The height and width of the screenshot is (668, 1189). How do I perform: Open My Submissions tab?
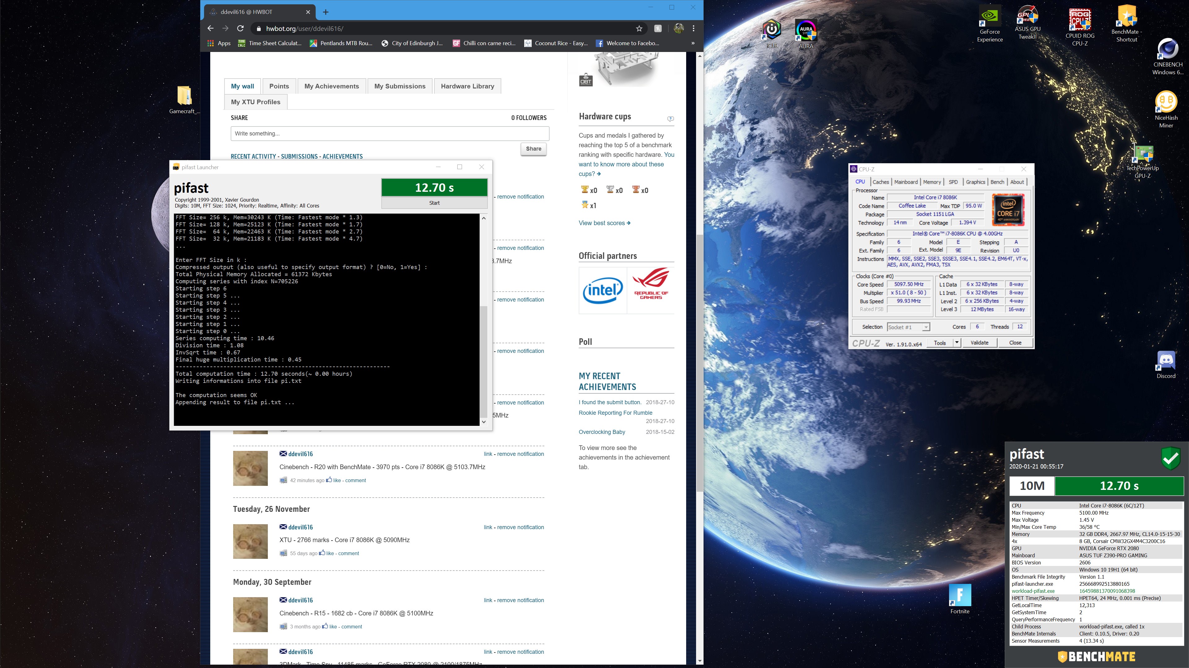[x=400, y=86]
